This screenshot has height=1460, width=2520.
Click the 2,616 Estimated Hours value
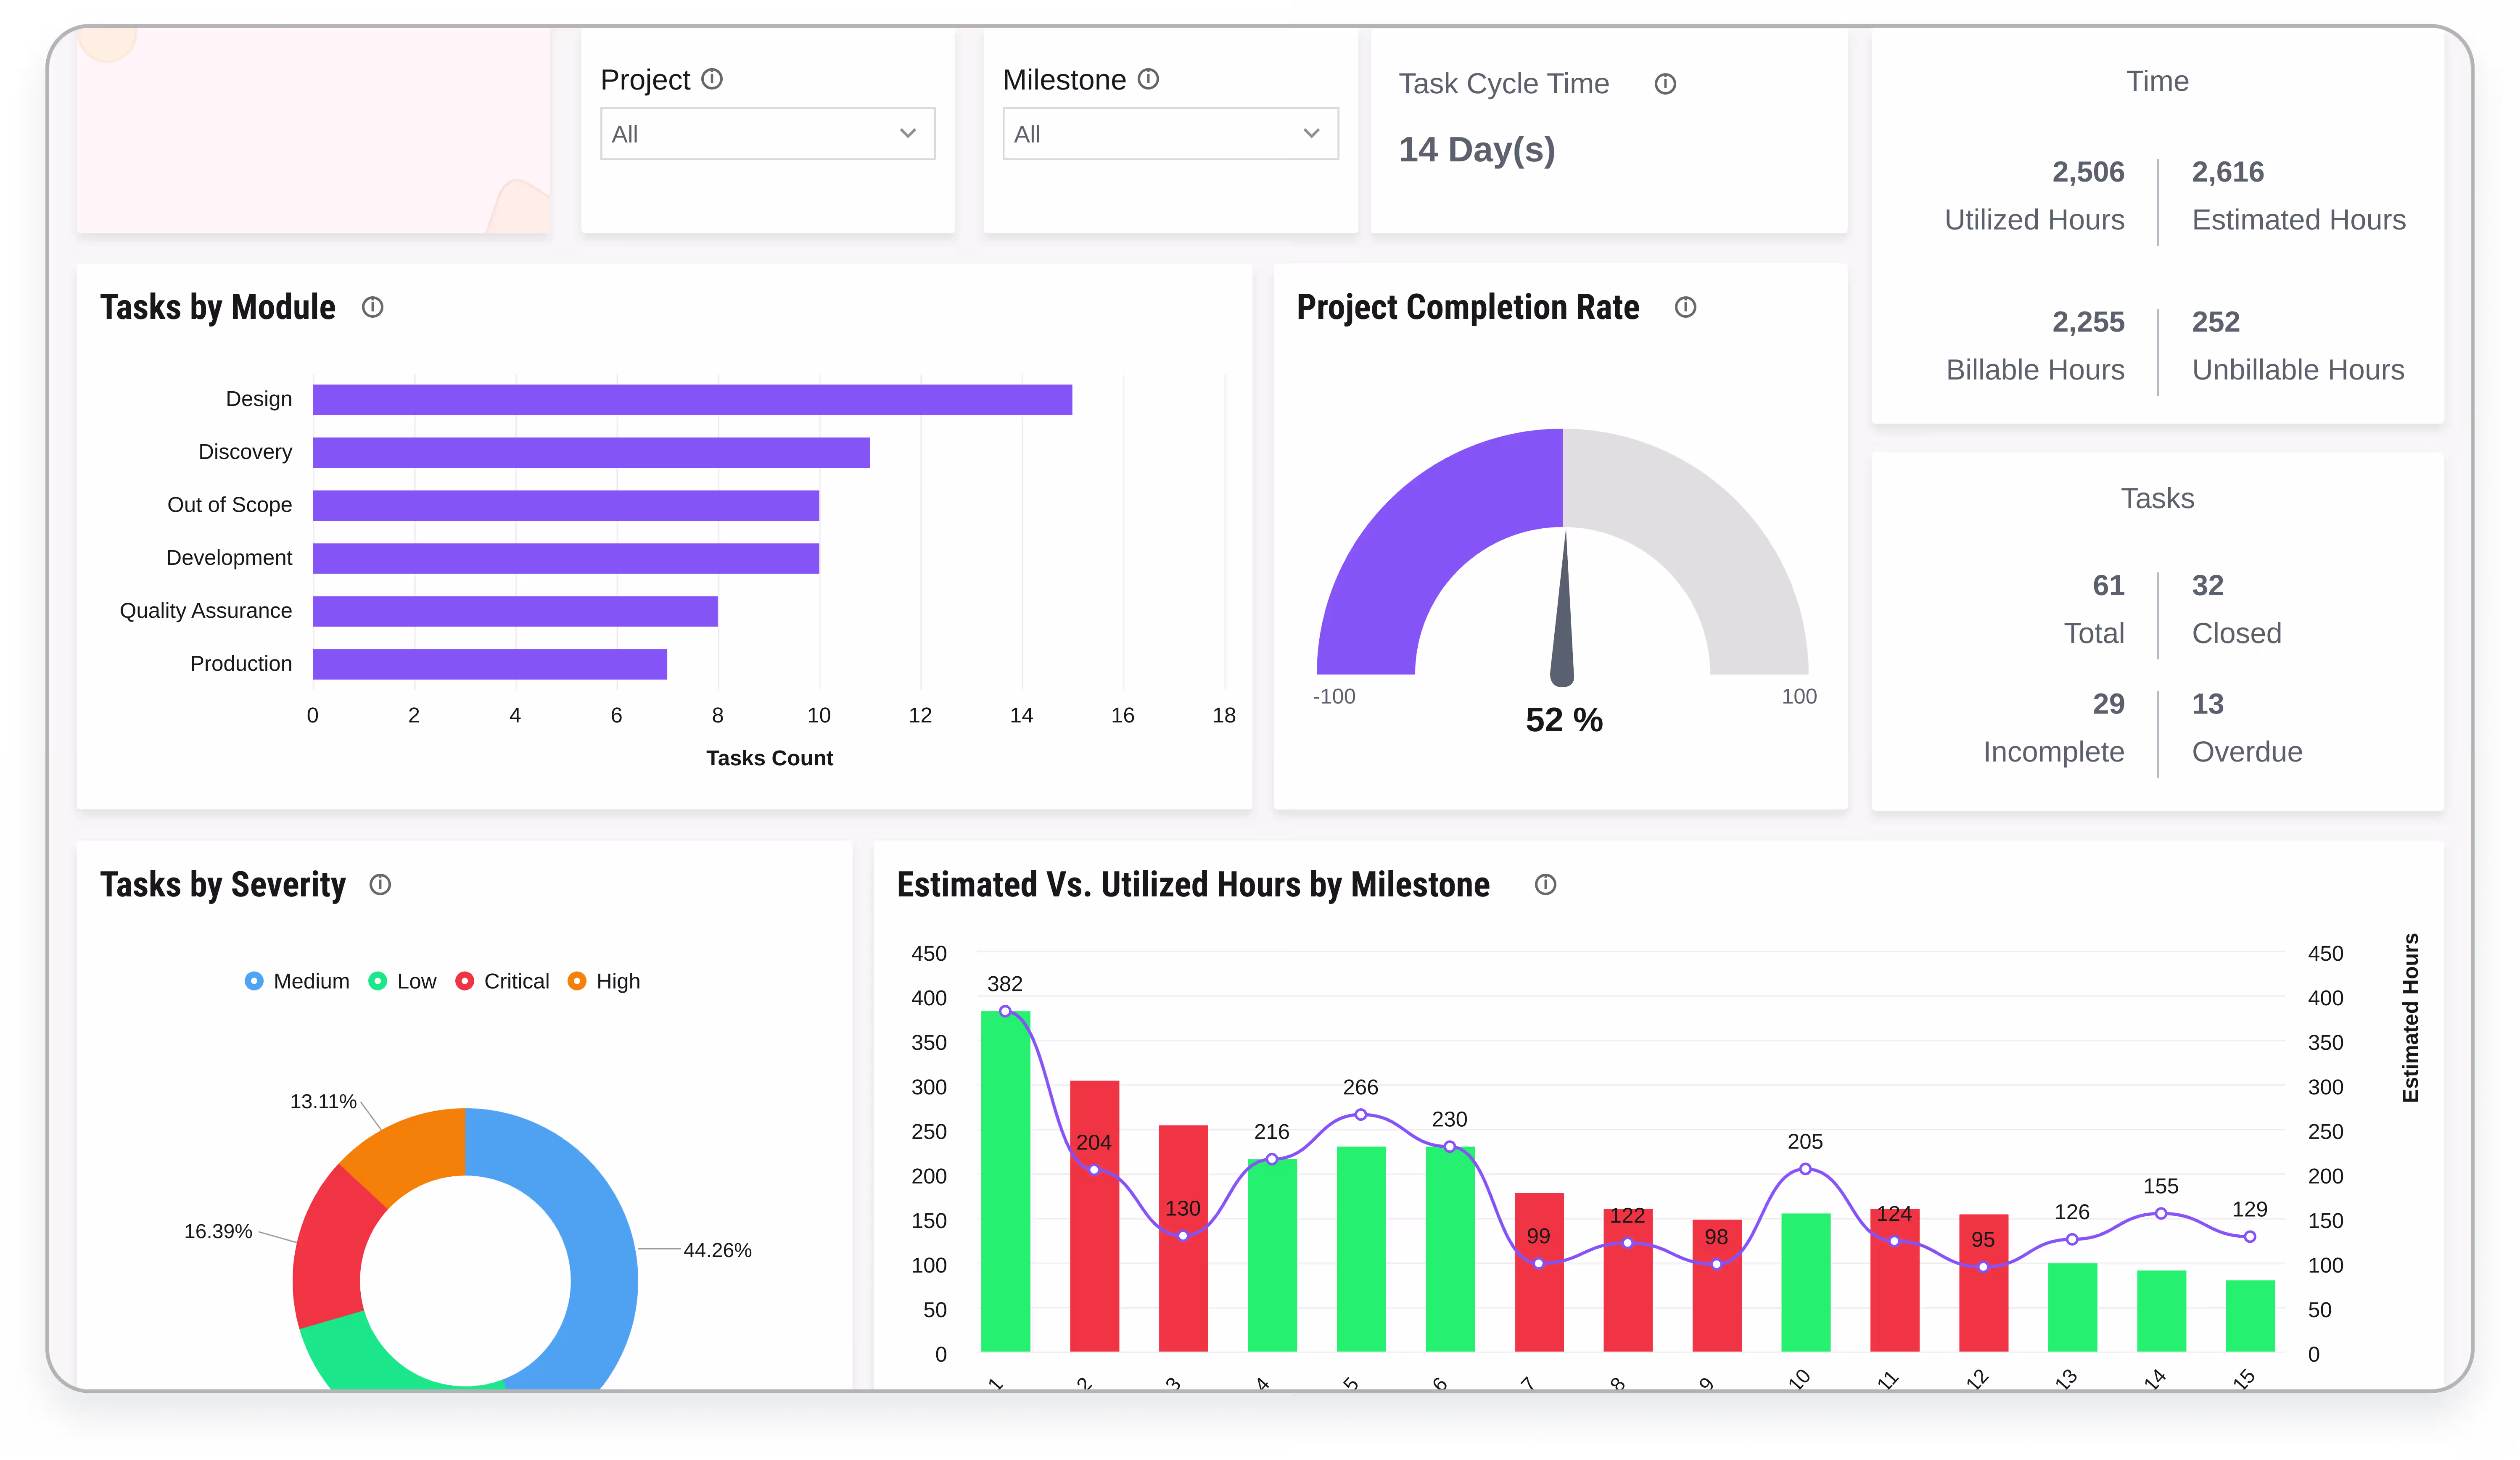coord(2228,172)
